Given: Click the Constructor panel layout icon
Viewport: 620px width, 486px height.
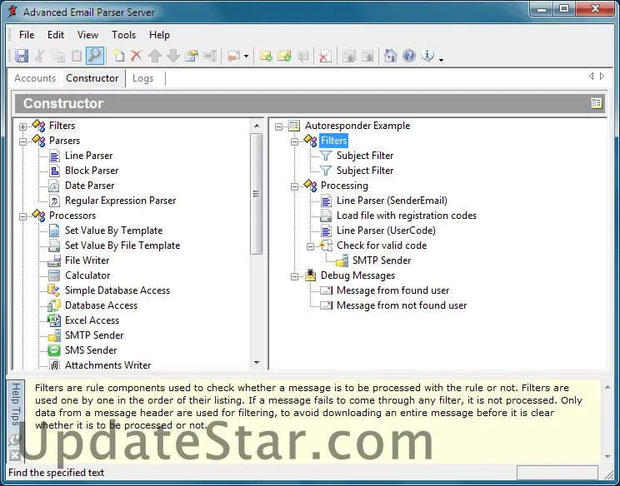Looking at the screenshot, I should 597,103.
